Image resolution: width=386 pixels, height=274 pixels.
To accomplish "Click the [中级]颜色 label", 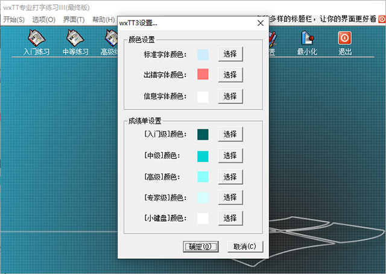I will tap(162, 155).
